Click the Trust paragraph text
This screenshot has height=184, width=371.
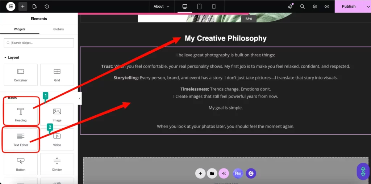pos(225,67)
